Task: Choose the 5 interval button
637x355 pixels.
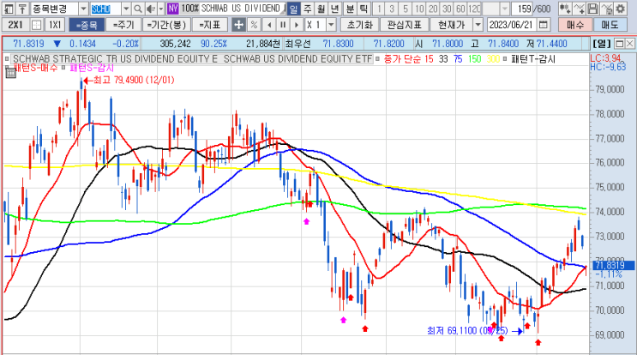Action: 406,9
